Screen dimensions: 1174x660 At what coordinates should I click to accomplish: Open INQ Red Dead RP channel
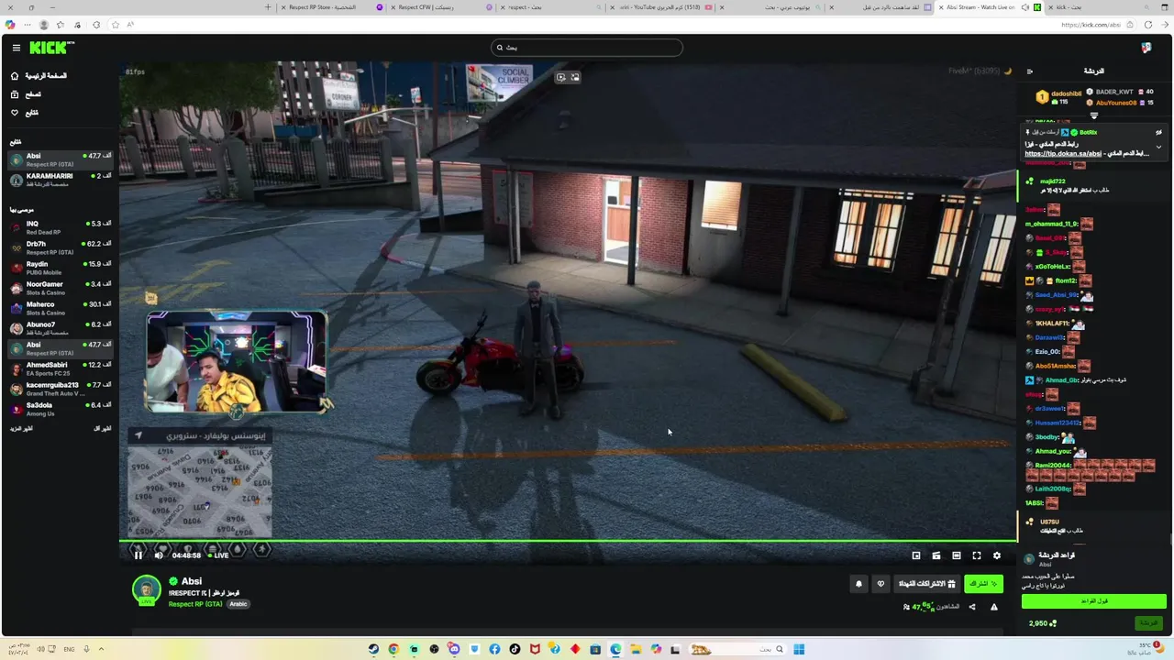(60, 227)
